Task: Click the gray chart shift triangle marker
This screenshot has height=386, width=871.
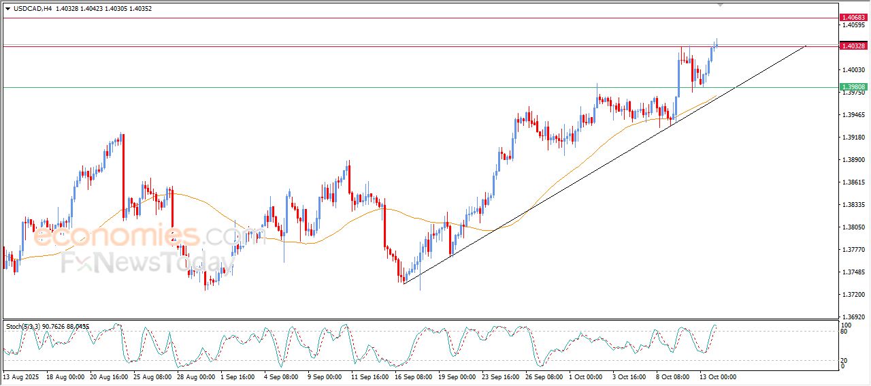Action: (721, 5)
